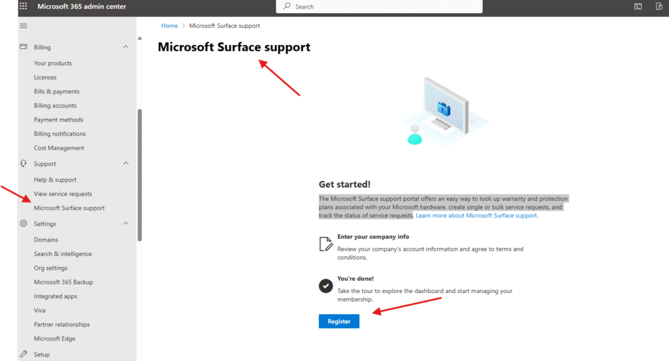Click the Billing credit card icon
This screenshot has height=361, width=669.
[x=24, y=47]
